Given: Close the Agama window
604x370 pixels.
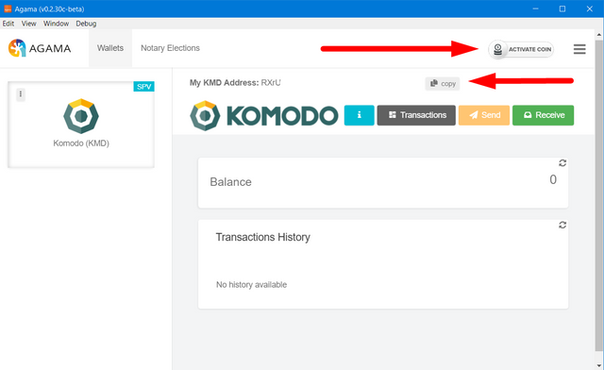Looking at the screenshot, I should (x=590, y=8).
